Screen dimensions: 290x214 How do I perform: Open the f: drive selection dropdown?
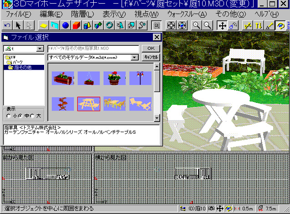point(40,49)
